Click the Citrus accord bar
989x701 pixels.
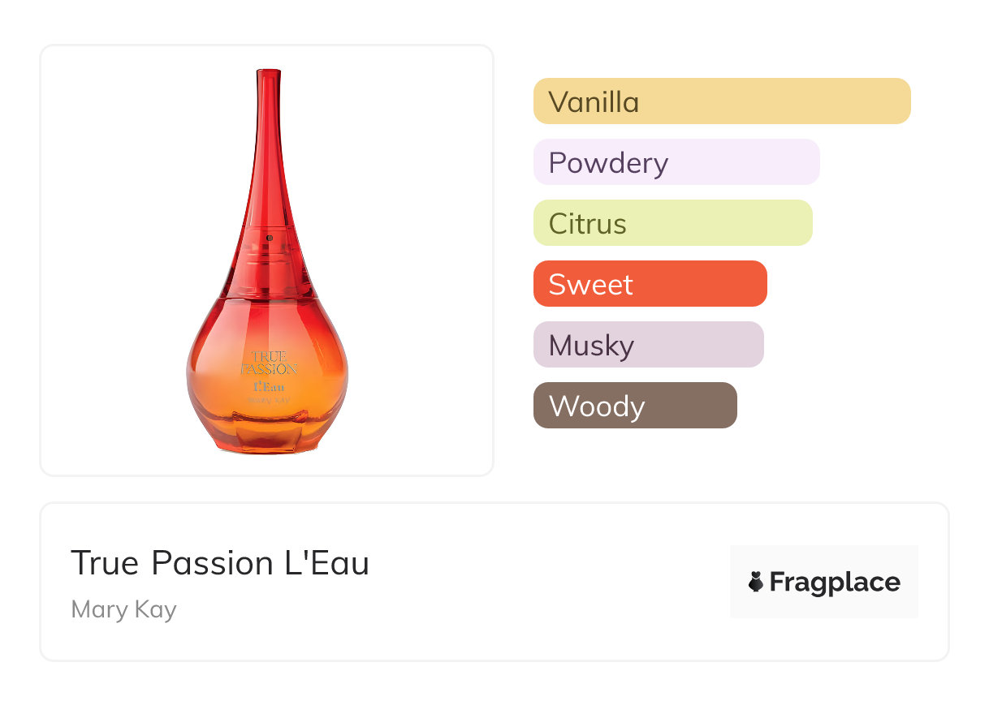point(672,223)
